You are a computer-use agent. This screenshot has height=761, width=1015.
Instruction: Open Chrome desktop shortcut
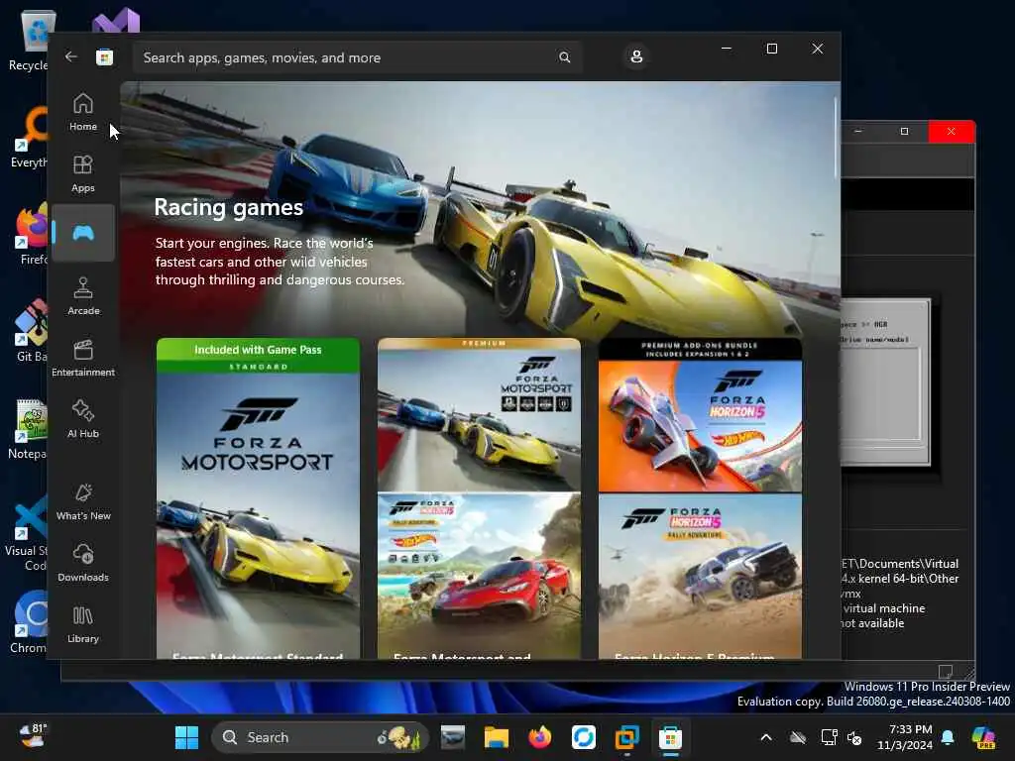[30, 622]
